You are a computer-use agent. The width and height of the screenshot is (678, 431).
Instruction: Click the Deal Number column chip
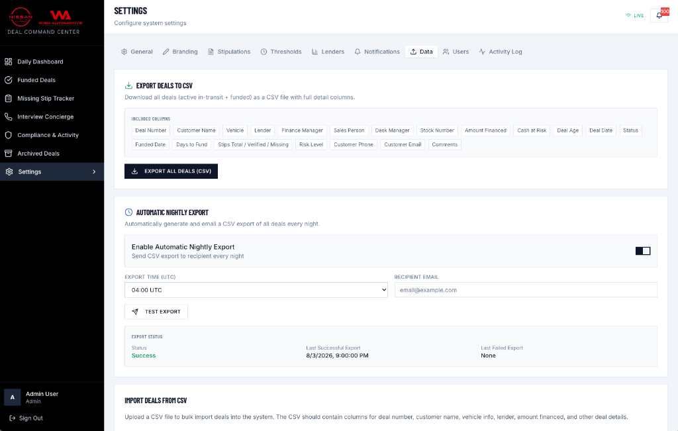tap(150, 130)
